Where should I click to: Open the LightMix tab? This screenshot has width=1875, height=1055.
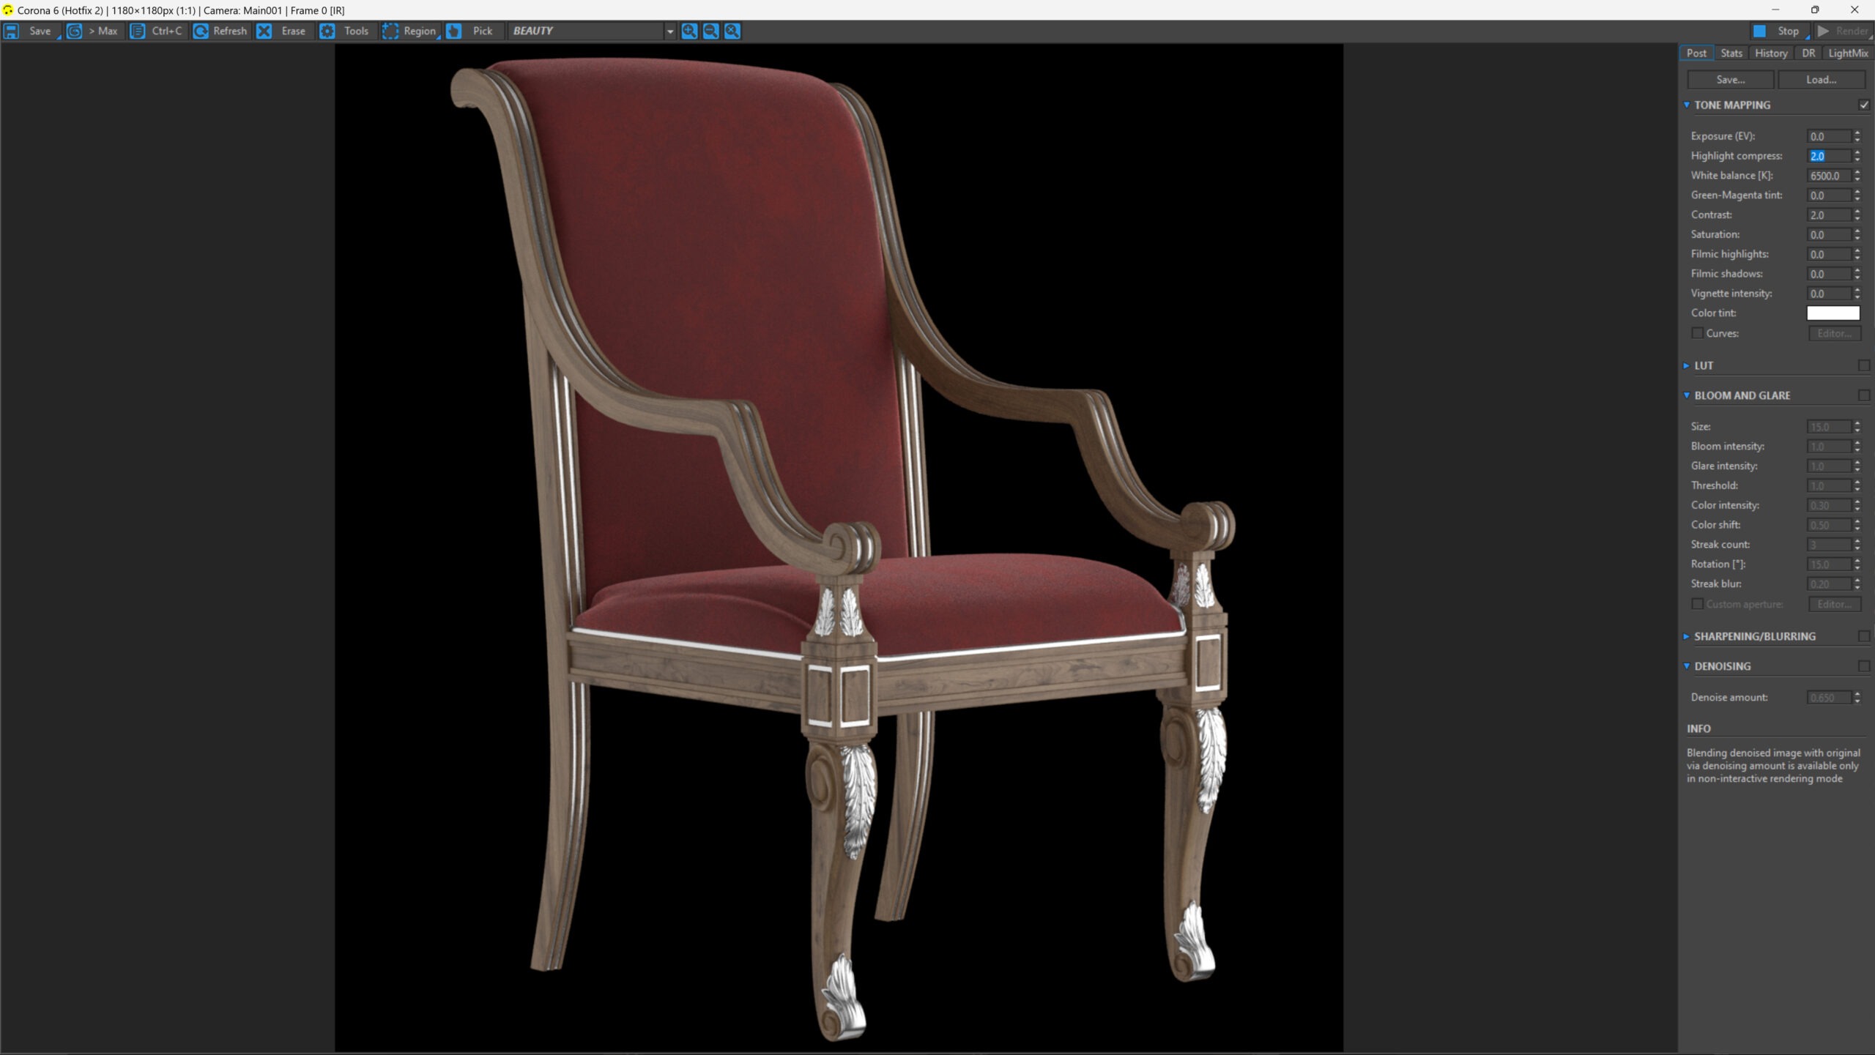point(1847,53)
